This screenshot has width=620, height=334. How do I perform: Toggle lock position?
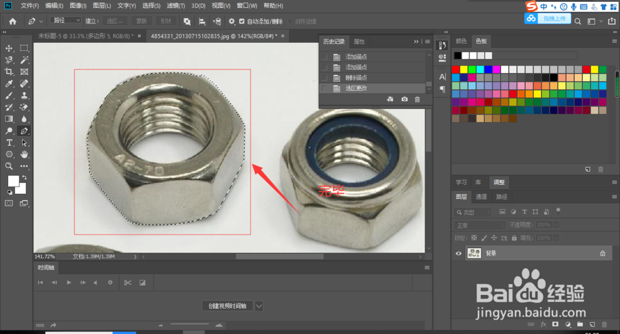[x=494, y=238]
